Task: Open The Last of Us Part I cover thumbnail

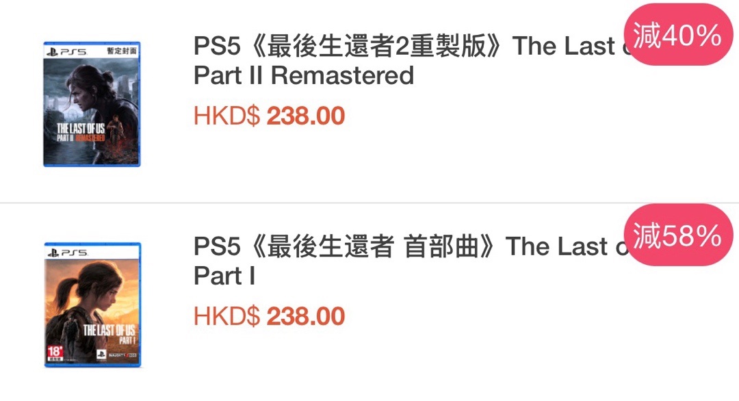Action: 92,305
